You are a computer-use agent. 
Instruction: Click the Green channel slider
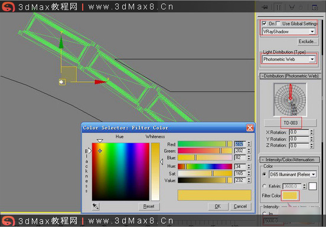pyautogui.click(x=205, y=150)
